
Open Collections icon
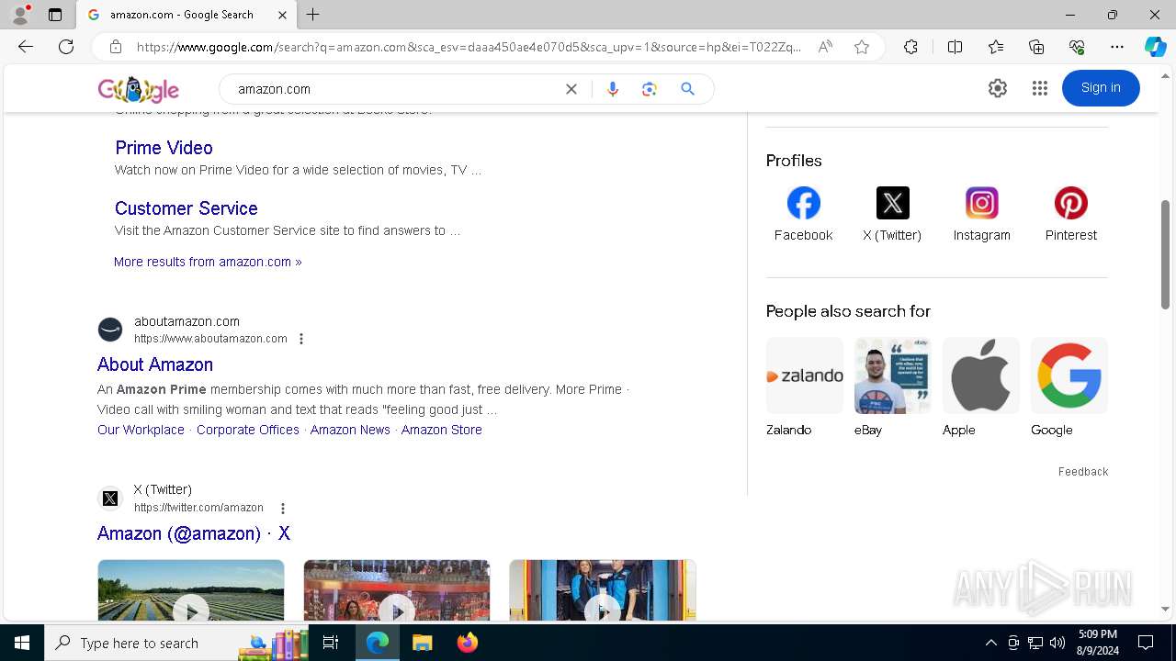tap(1036, 47)
